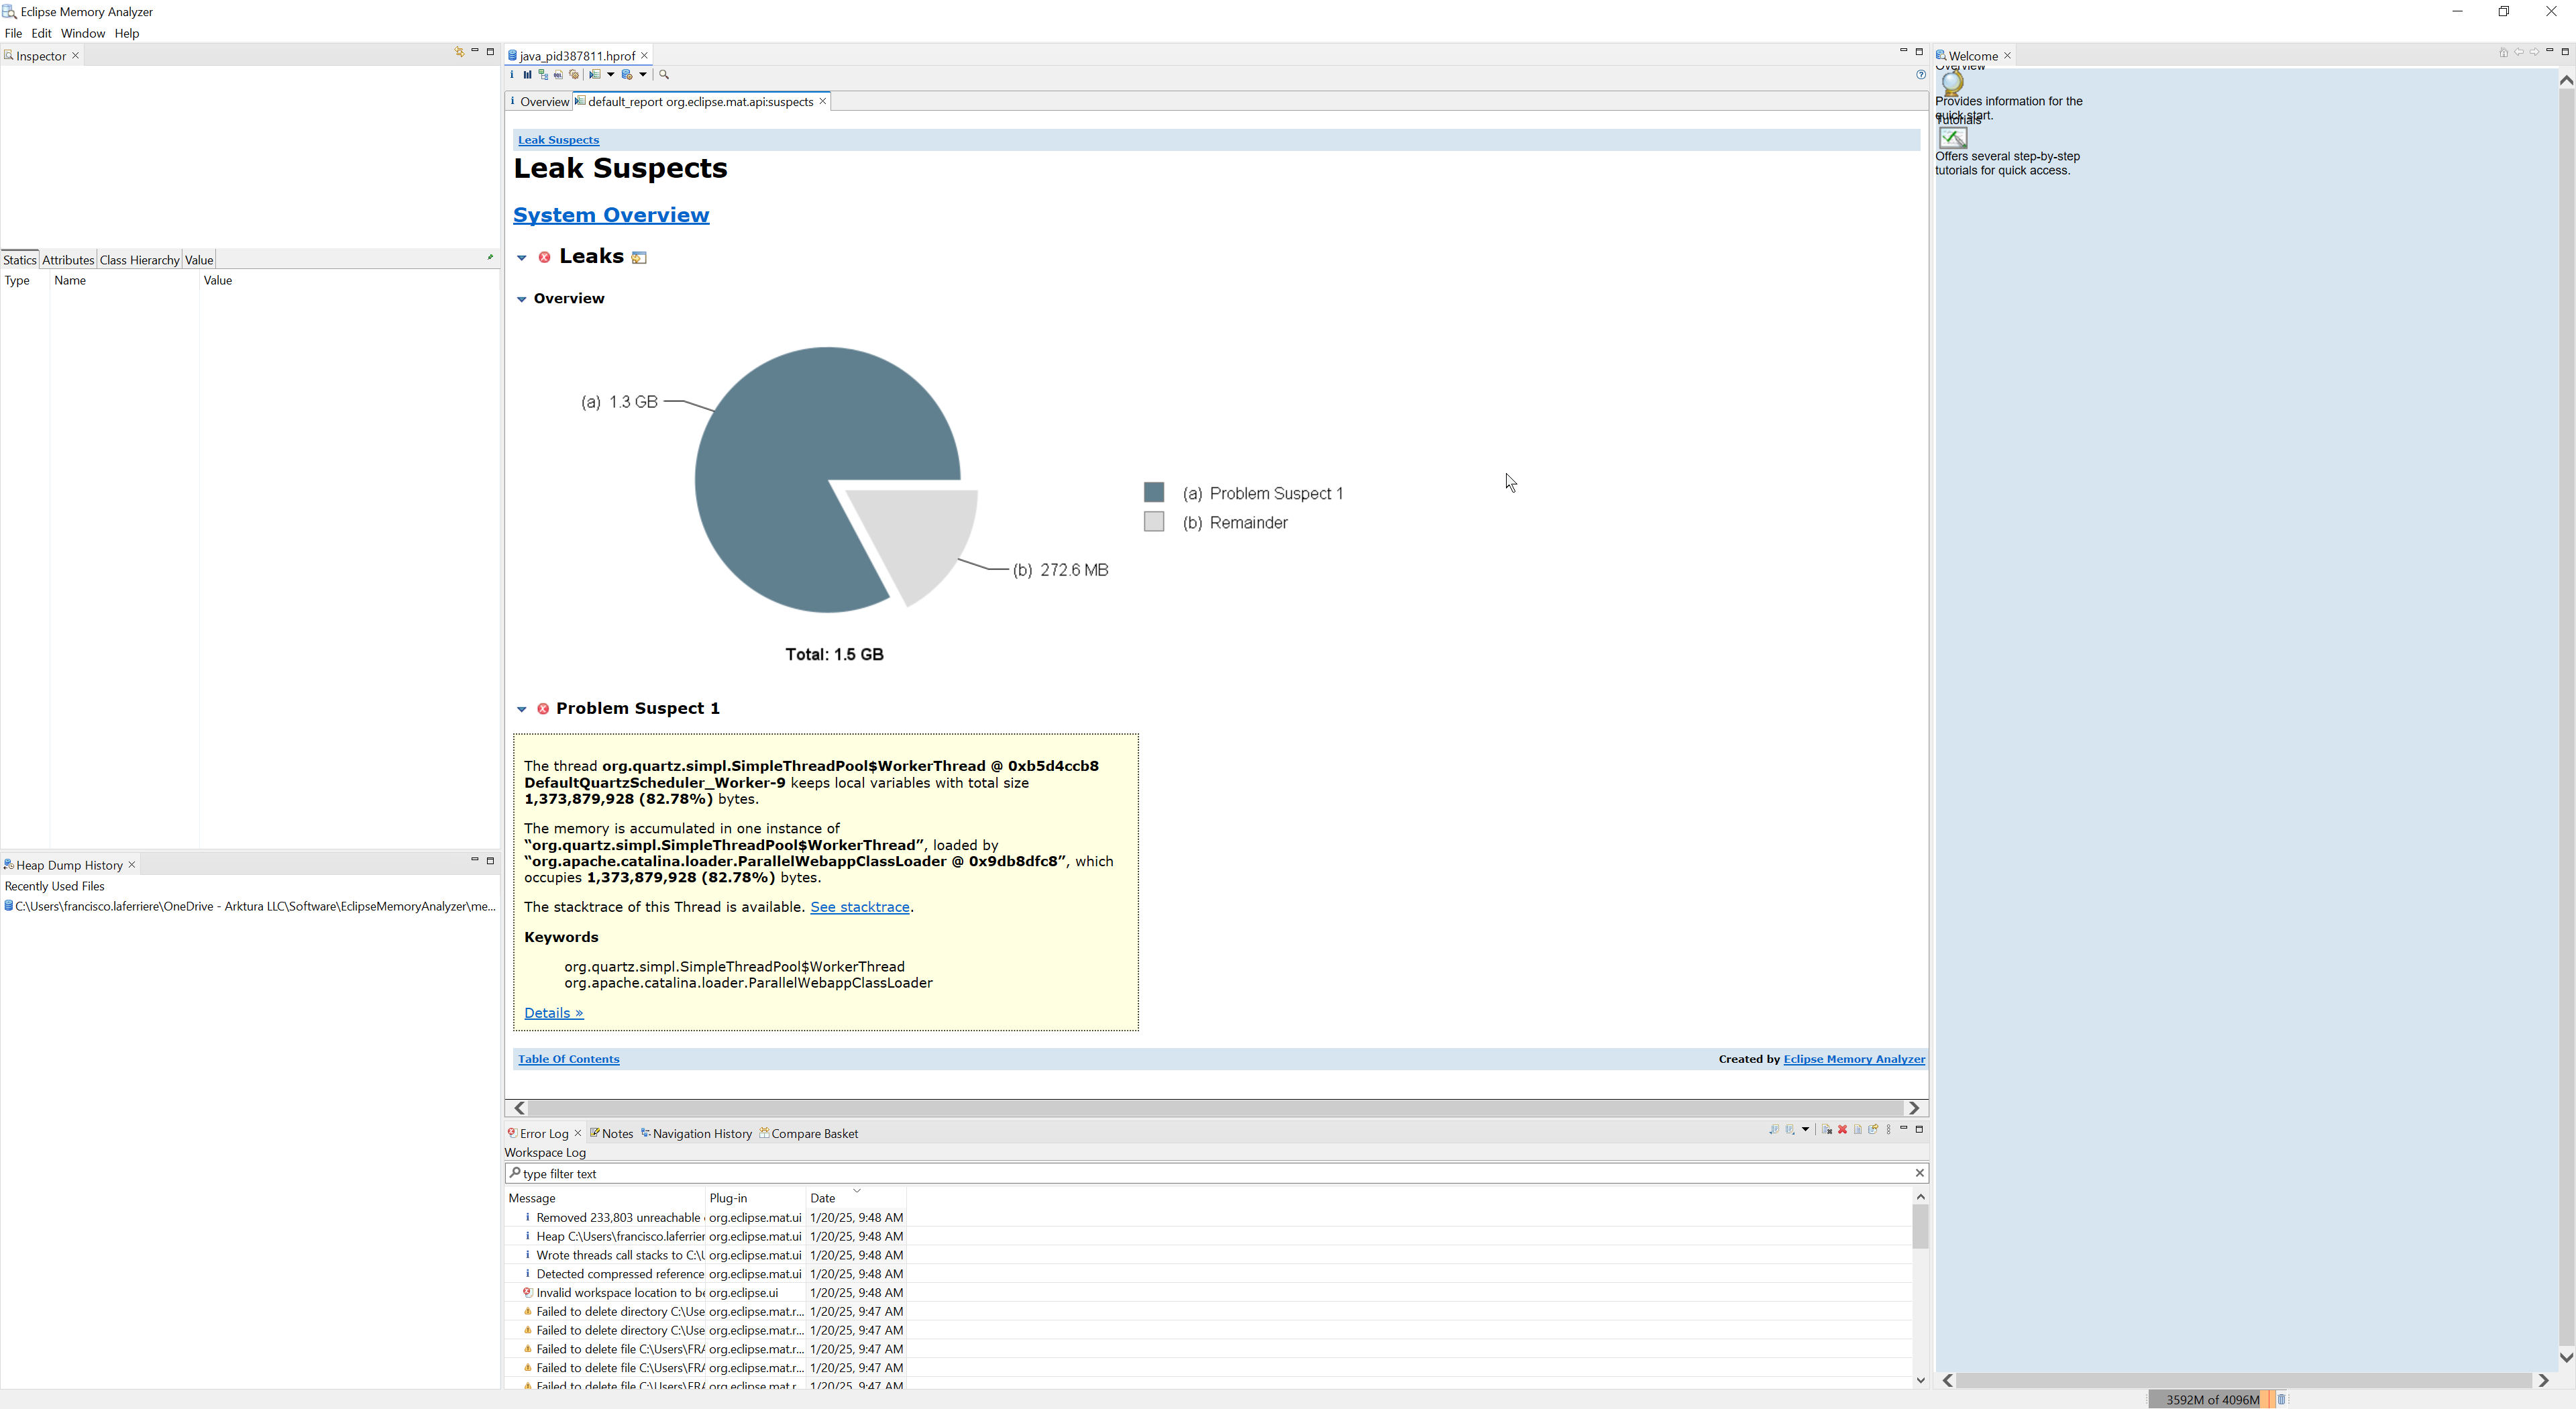Close the default_report suspects tab

click(x=823, y=102)
